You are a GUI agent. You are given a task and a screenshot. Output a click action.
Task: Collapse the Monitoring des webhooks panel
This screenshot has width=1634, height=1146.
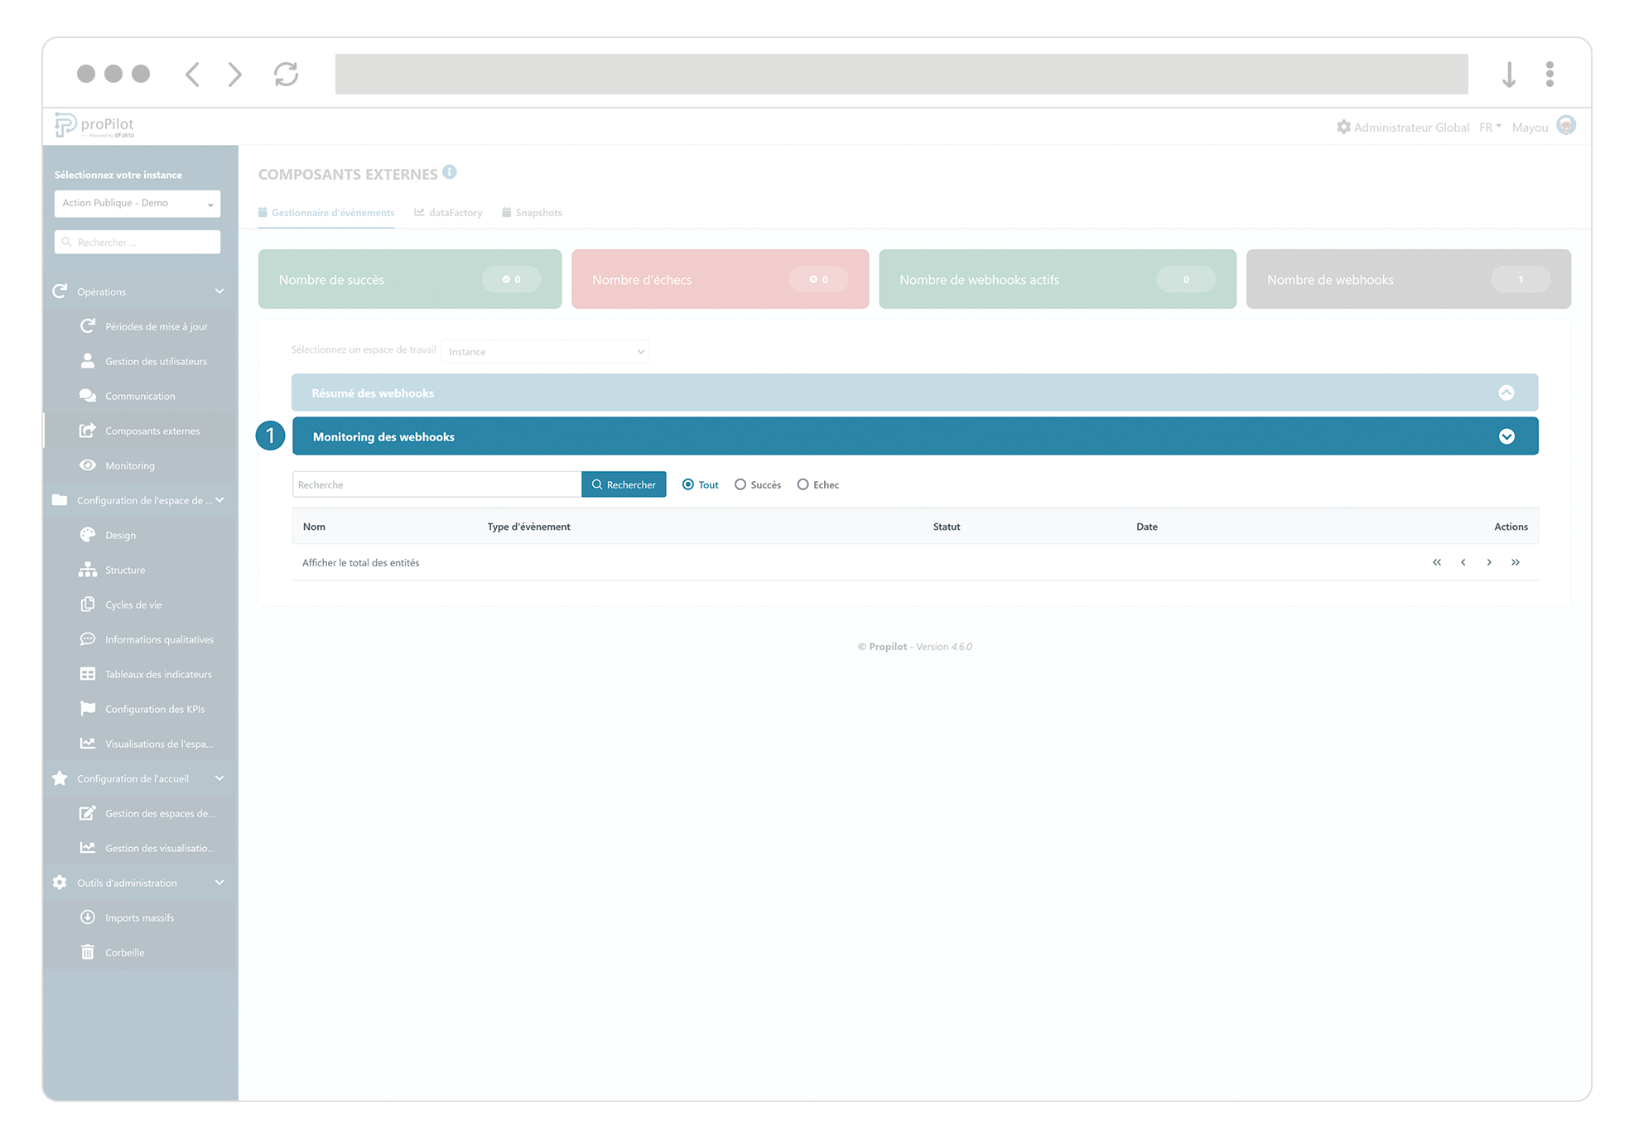pyautogui.click(x=1506, y=436)
